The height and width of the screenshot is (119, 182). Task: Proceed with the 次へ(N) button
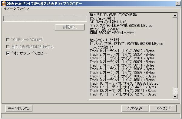pyautogui.click(x=163, y=108)
